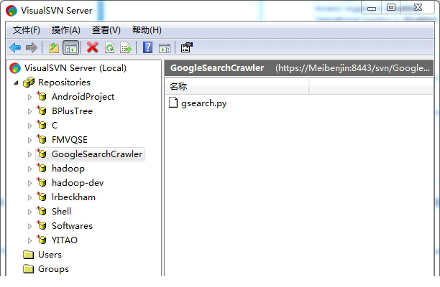Click the green Refresh page icon
The width and height of the screenshot is (440, 287).
[x=109, y=47]
